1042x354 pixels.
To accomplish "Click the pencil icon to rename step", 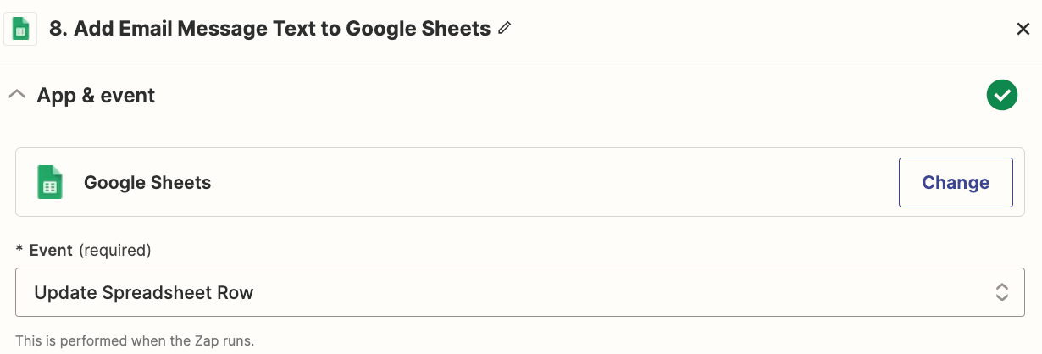I will [505, 29].
